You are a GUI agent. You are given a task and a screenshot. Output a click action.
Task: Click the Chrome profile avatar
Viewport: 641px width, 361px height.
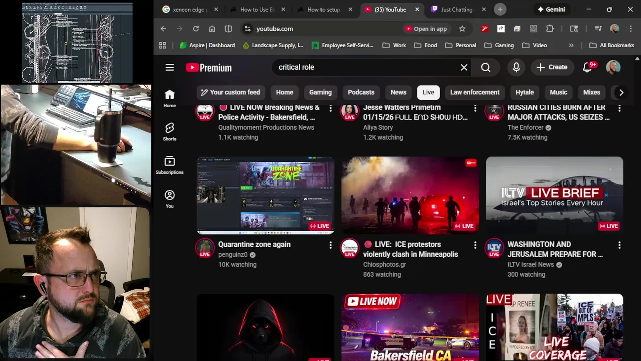615,29
